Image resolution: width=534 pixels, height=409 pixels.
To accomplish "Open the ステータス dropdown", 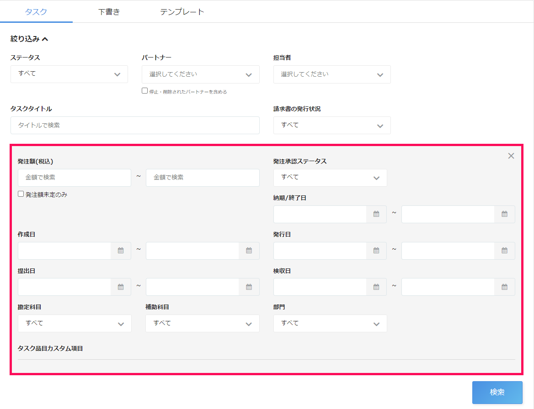I will pyautogui.click(x=69, y=74).
